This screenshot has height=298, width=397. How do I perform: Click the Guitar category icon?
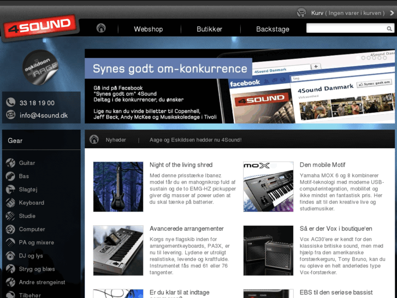click(x=10, y=163)
